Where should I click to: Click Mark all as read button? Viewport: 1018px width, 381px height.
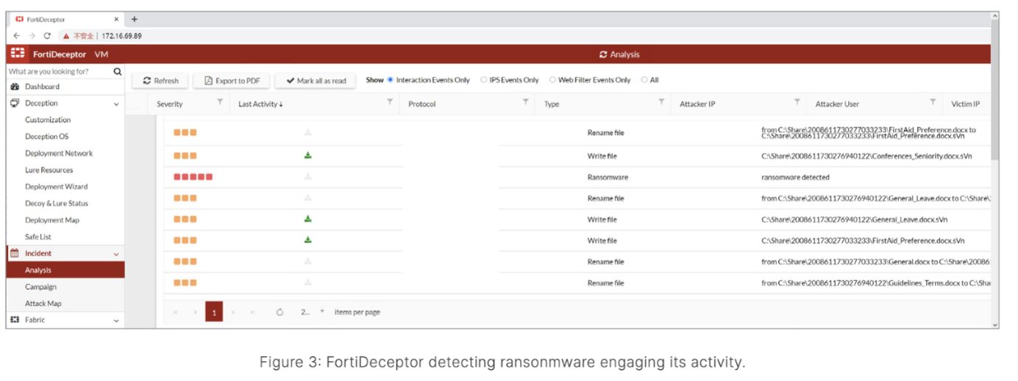[316, 81]
